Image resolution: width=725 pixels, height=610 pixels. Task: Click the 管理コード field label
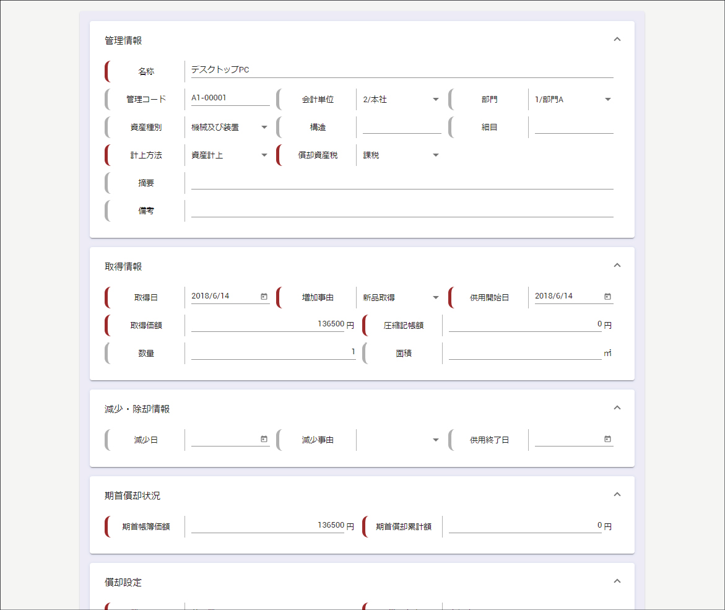[x=146, y=100]
